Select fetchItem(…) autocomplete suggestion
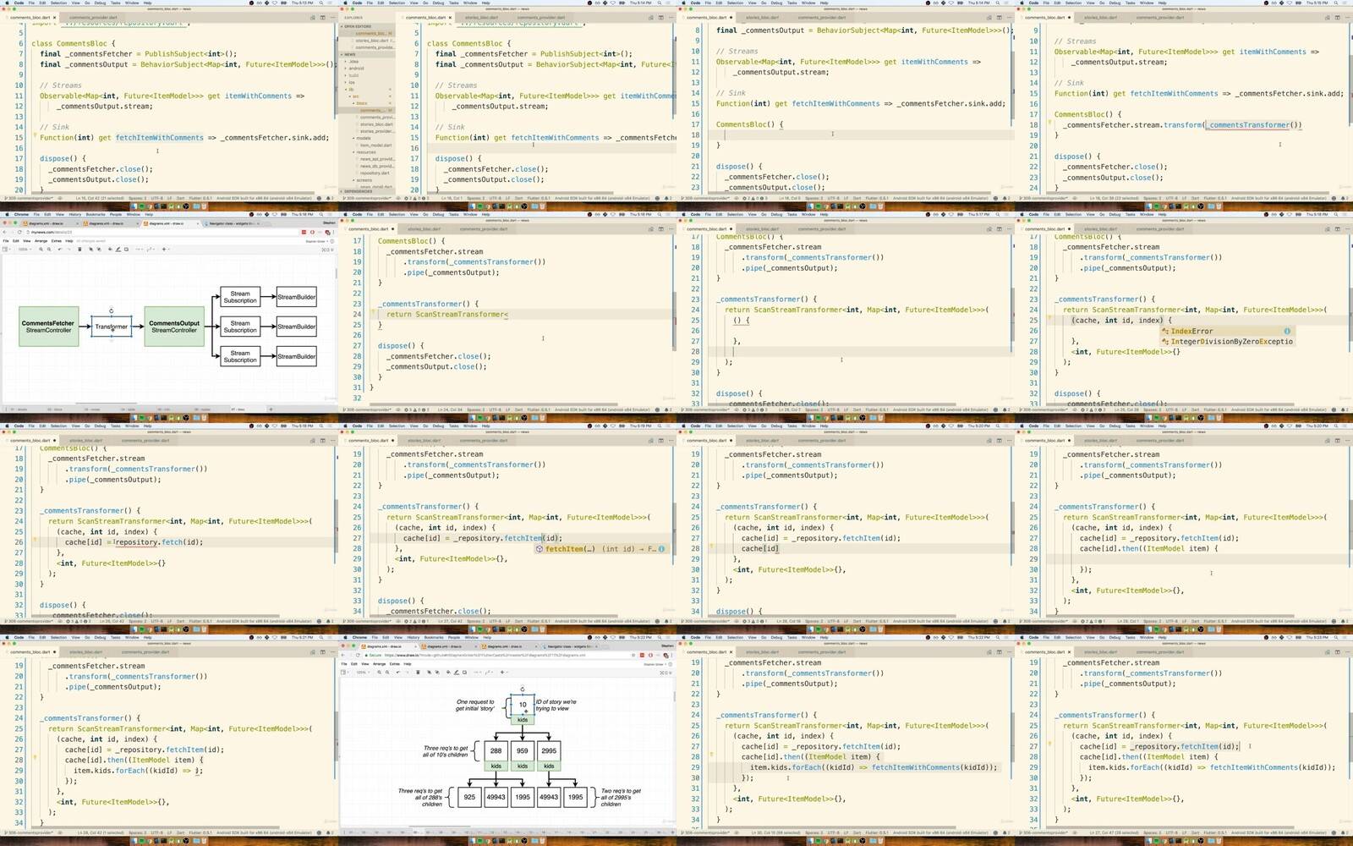The width and height of the screenshot is (1353, 846). coord(600,549)
